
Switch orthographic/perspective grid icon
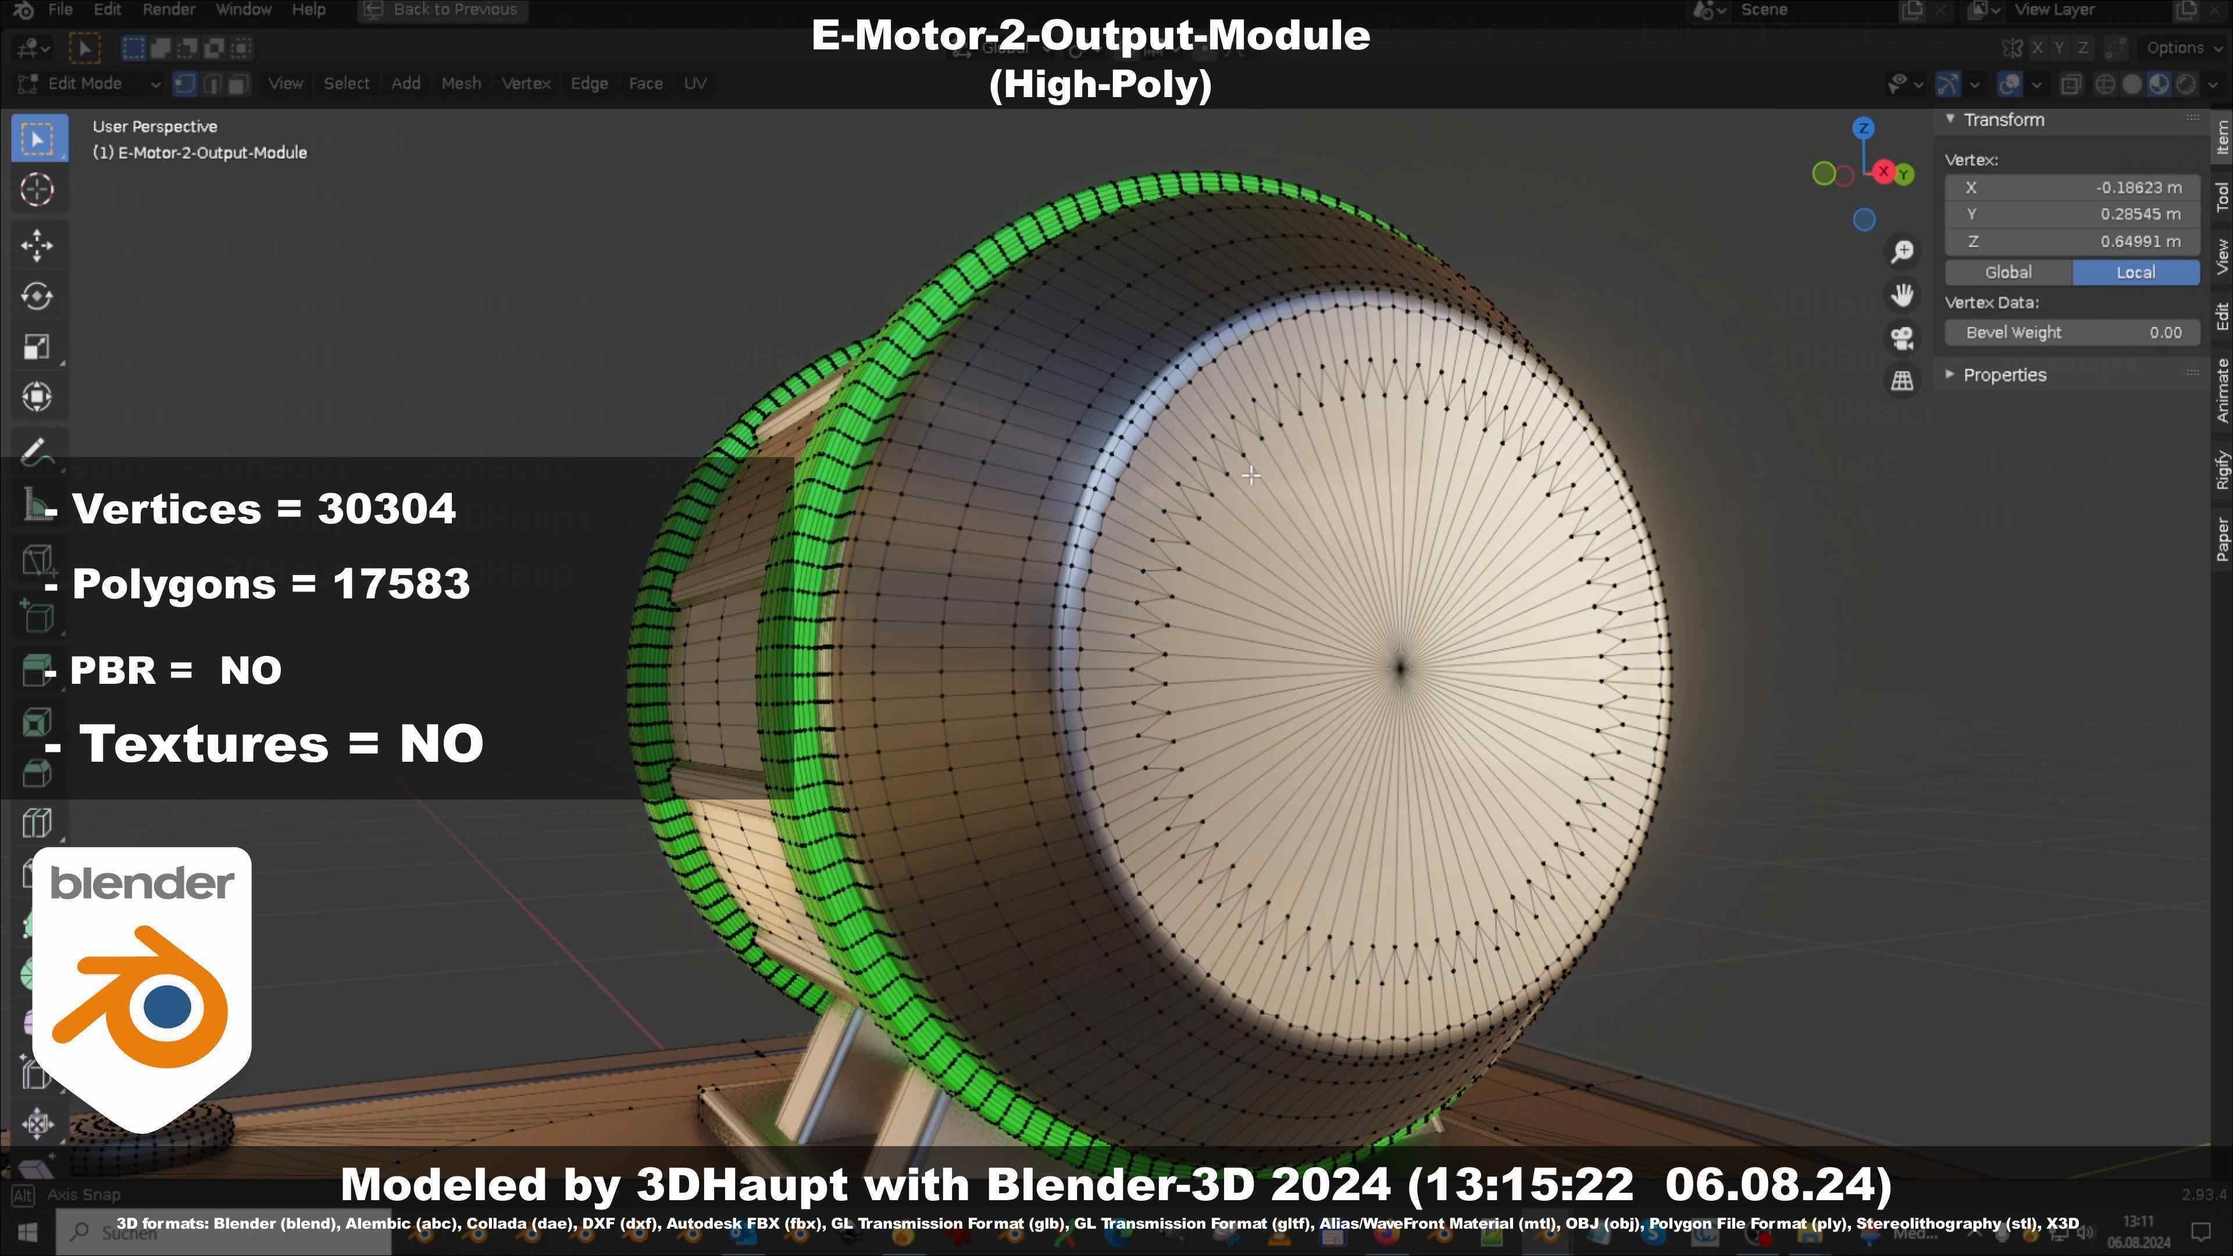click(x=1903, y=380)
